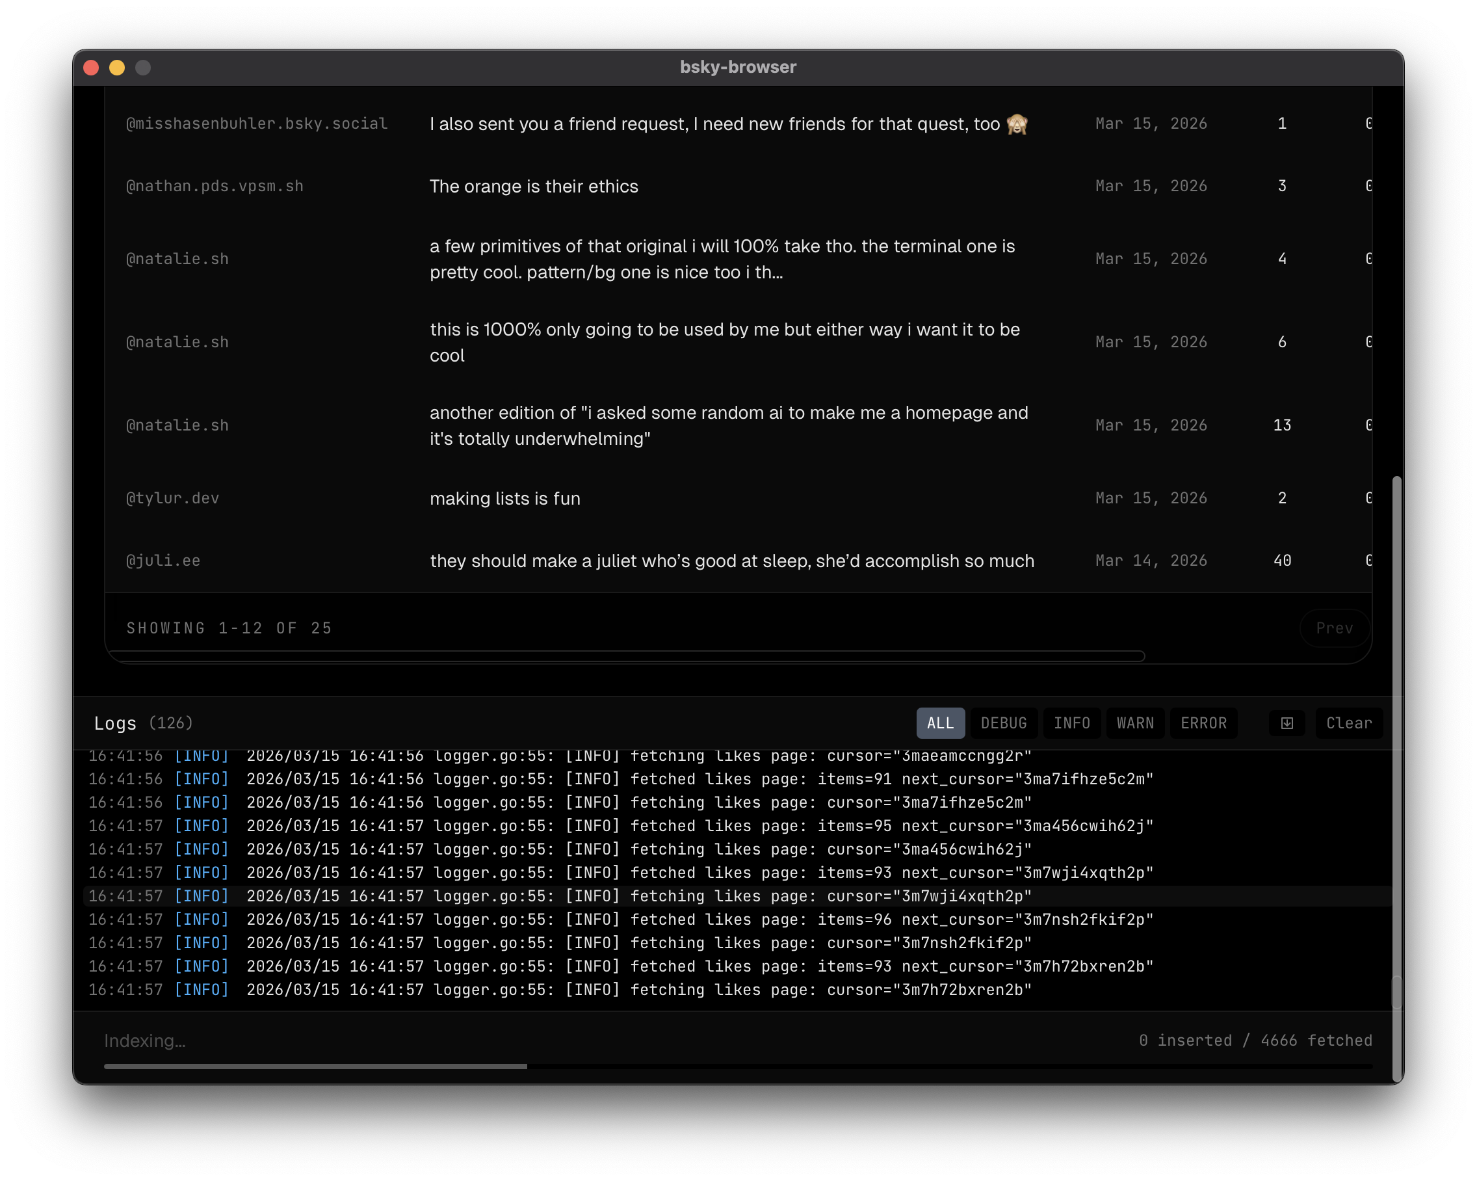The height and width of the screenshot is (1181, 1477).
Task: Select the post 'The orange is their ethics'
Action: pos(534,186)
